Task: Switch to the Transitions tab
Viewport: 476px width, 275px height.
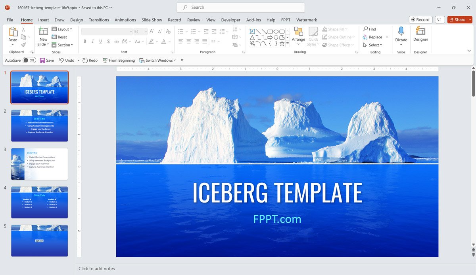Action: click(x=98, y=20)
